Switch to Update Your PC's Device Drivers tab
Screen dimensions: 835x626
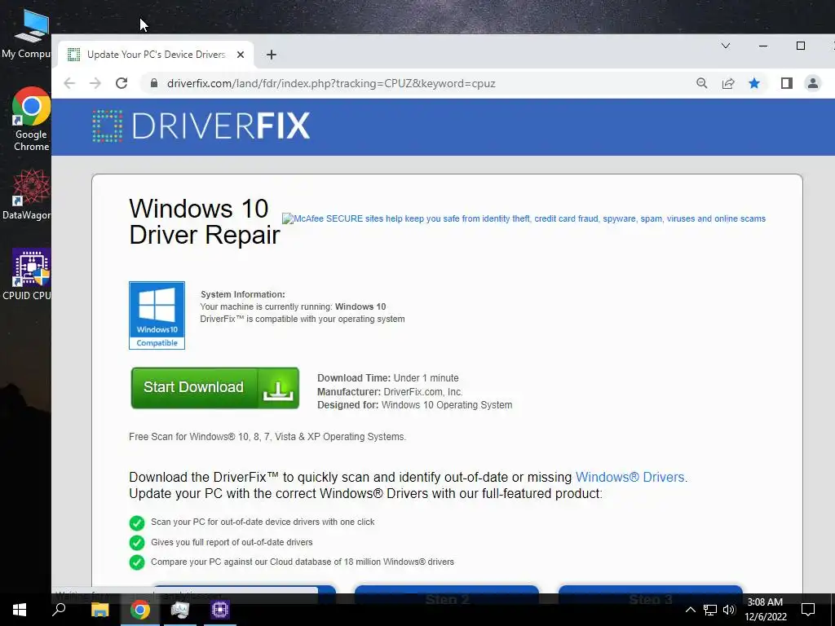pos(156,55)
